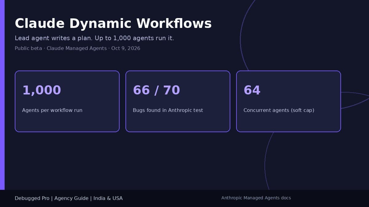Click footer text "Debugged Pro | Agency Guide | India & USA"
The width and height of the screenshot is (369, 207).
[x=69, y=198]
